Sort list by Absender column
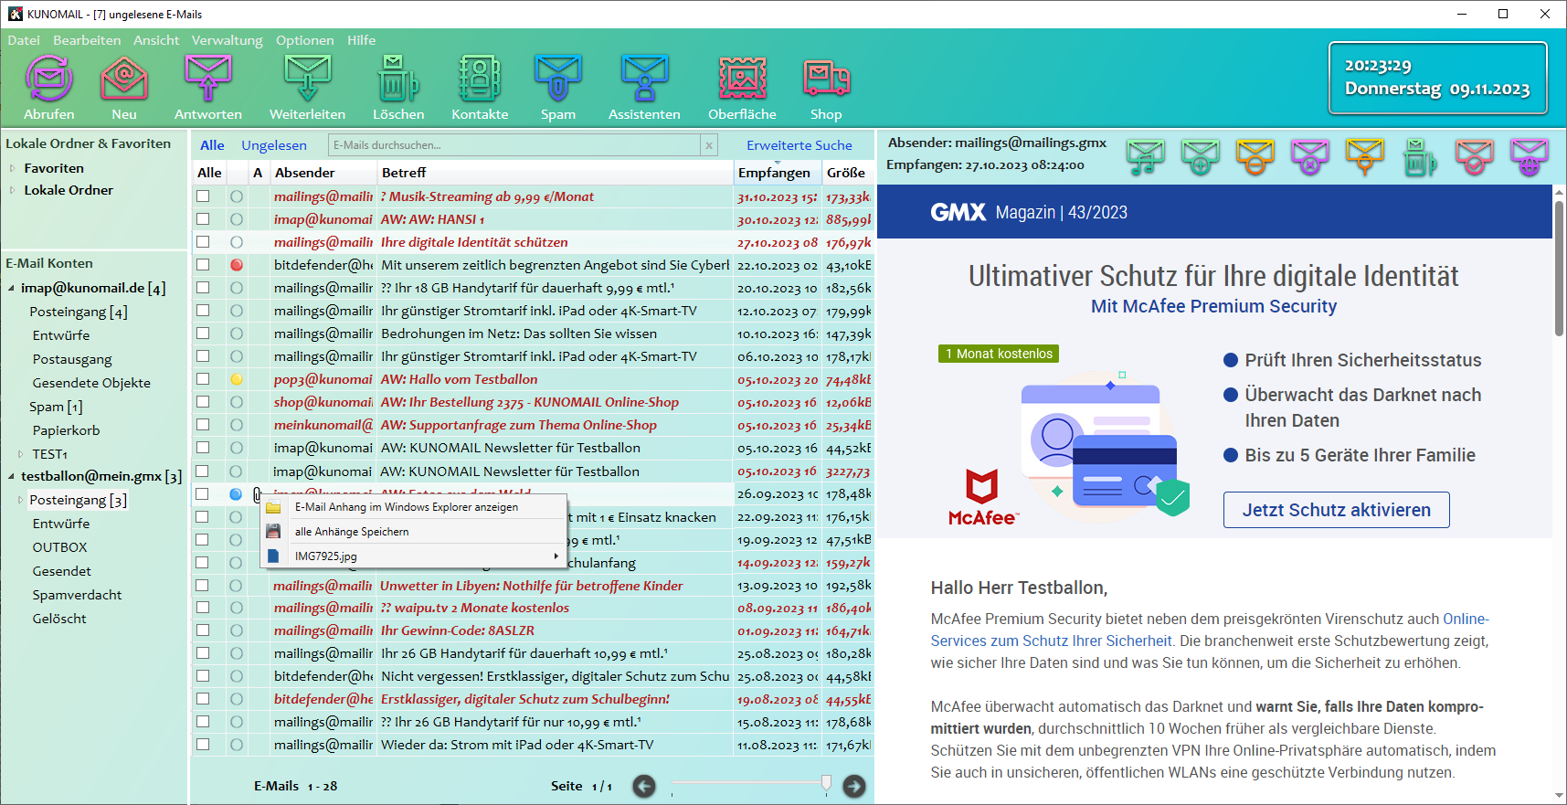The width and height of the screenshot is (1567, 805). (x=323, y=173)
